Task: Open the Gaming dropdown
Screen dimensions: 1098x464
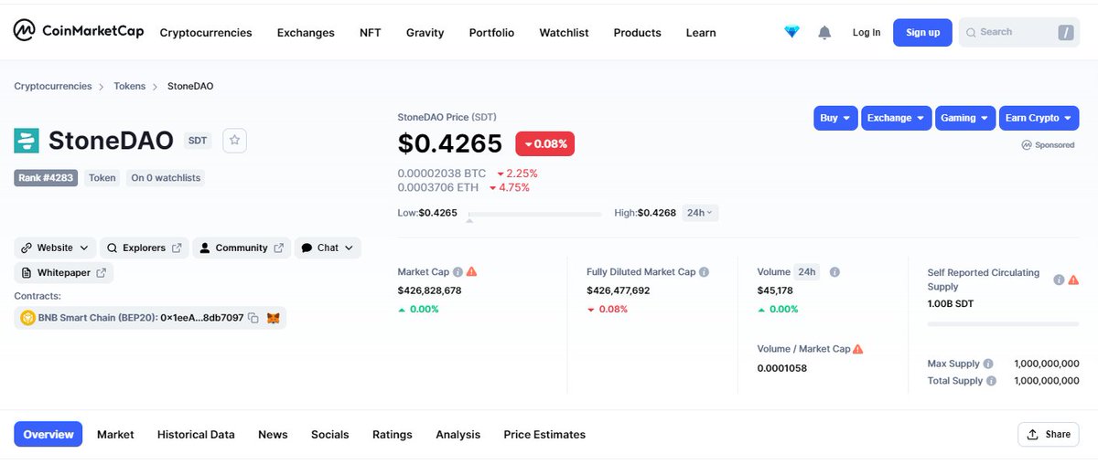Action: pos(965,118)
